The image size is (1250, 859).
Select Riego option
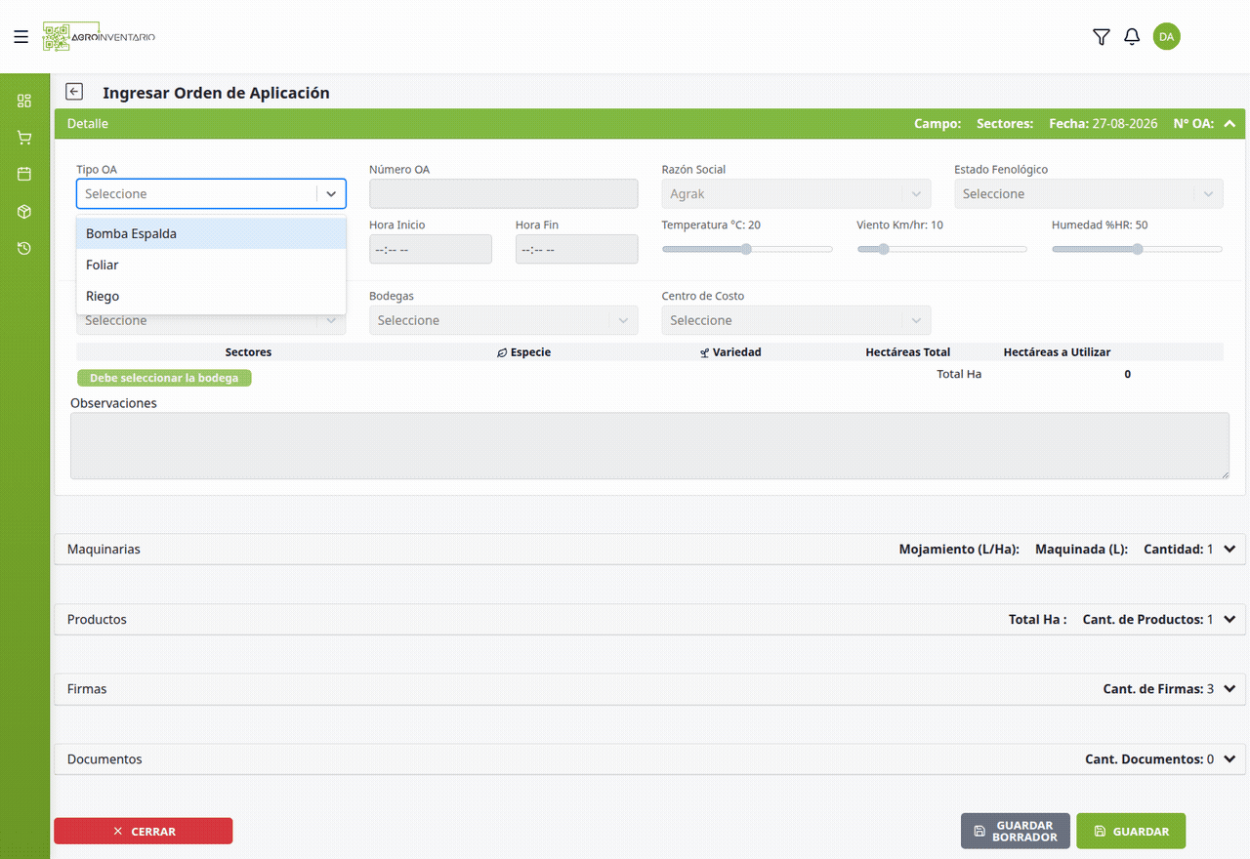coord(211,296)
